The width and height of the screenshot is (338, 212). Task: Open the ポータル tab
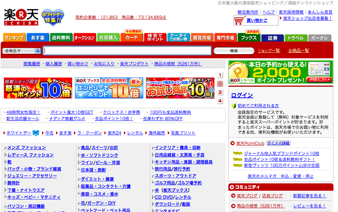click(x=319, y=38)
